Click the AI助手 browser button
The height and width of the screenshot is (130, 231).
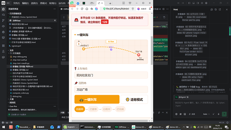(142, 9)
